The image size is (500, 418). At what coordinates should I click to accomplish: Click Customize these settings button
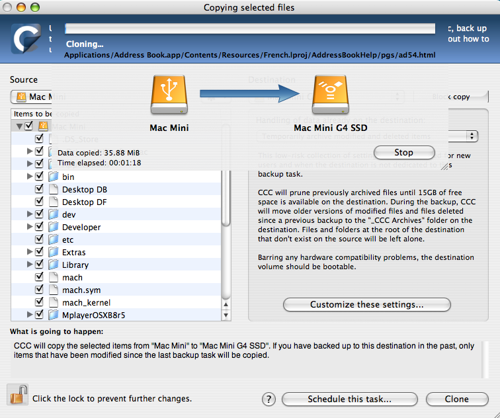pos(366,304)
